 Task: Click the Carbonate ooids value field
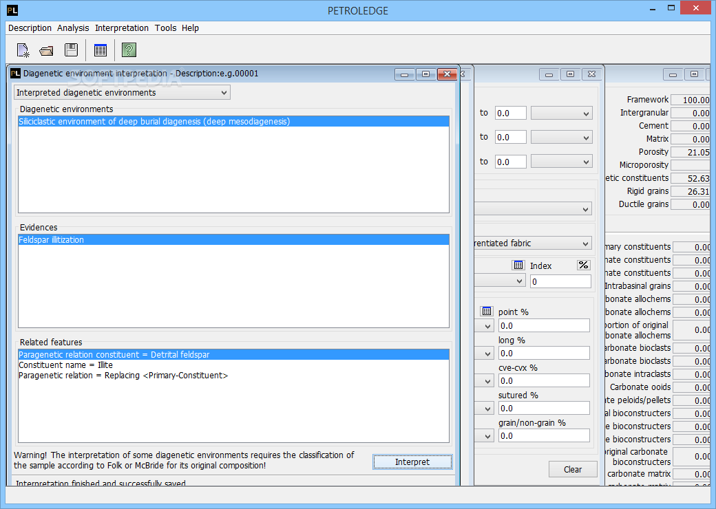tap(692, 387)
